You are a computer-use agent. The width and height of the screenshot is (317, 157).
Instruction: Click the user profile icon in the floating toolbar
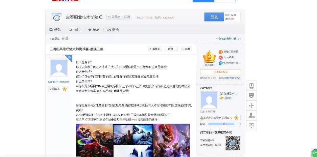click(251, 116)
